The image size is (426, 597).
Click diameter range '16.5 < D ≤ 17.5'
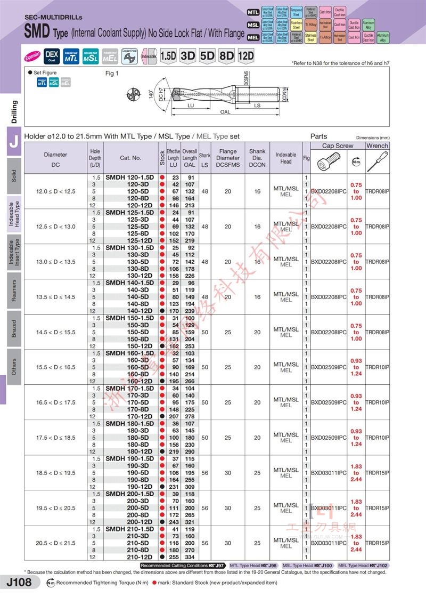pos(56,402)
